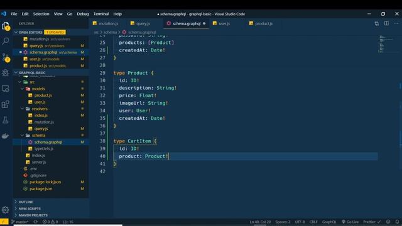Open the Explorer activity bar icon
The image size is (402, 226).
coord(6,26)
